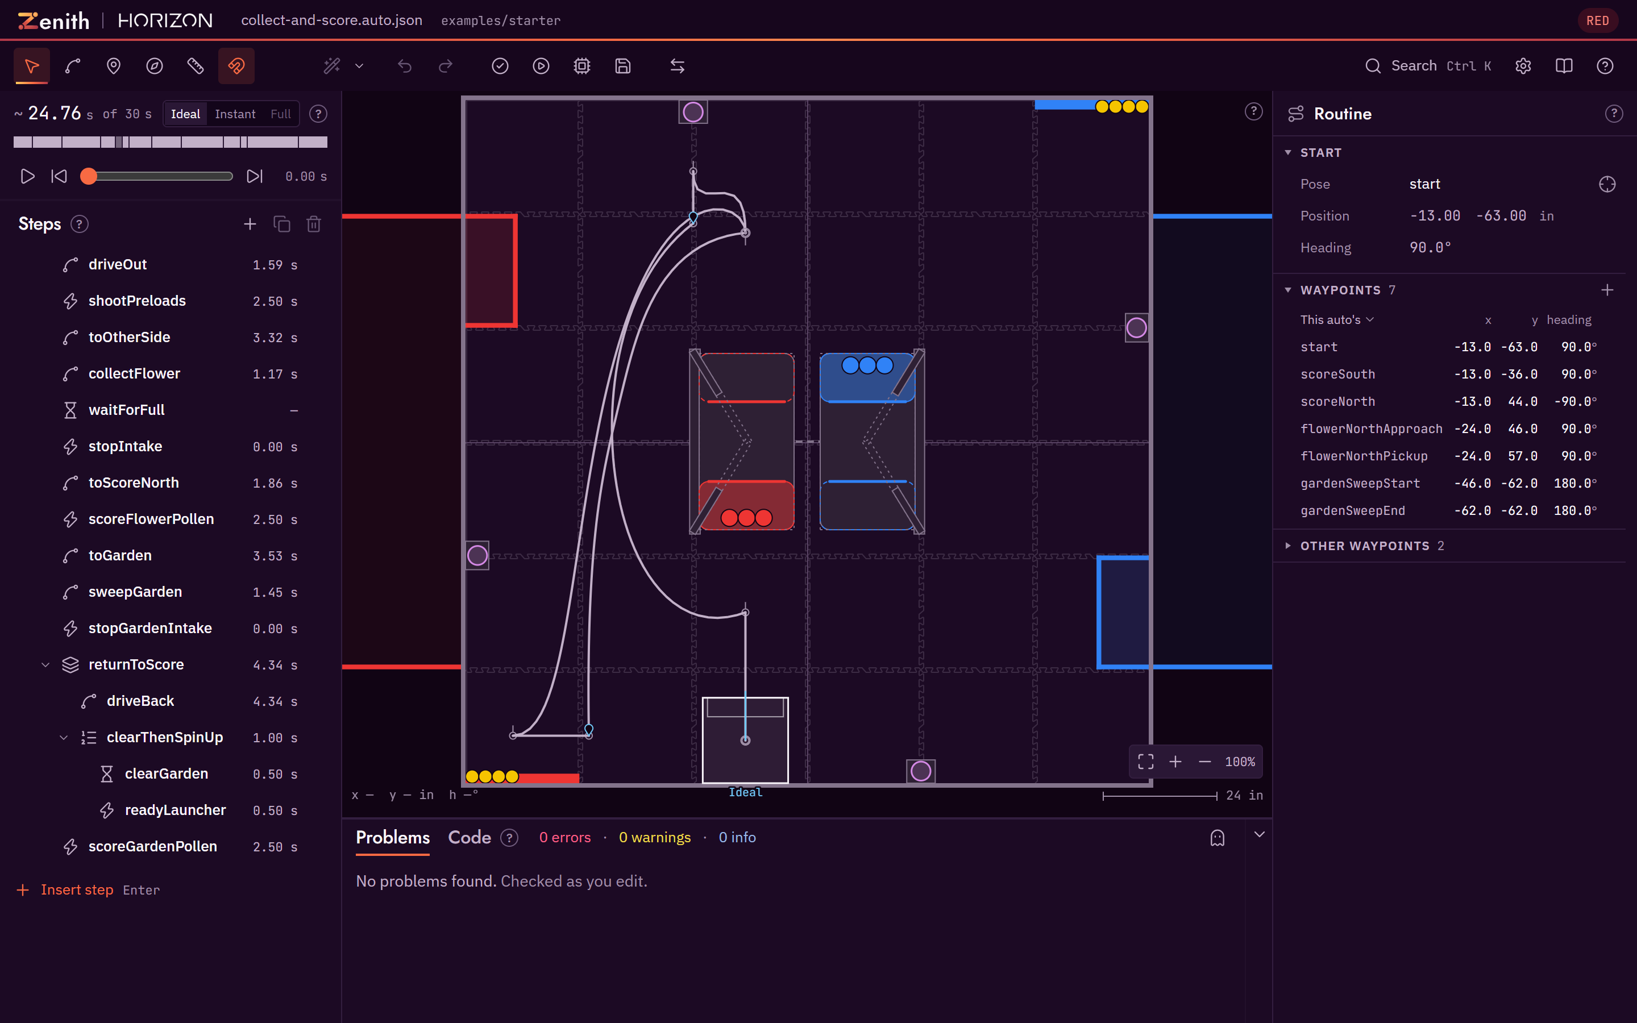Collapse the returnToScore group
Screen dimensions: 1637x1023
pos(45,665)
